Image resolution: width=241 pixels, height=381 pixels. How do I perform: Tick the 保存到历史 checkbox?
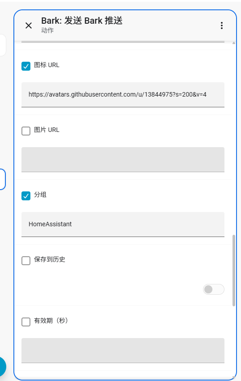tap(26, 260)
